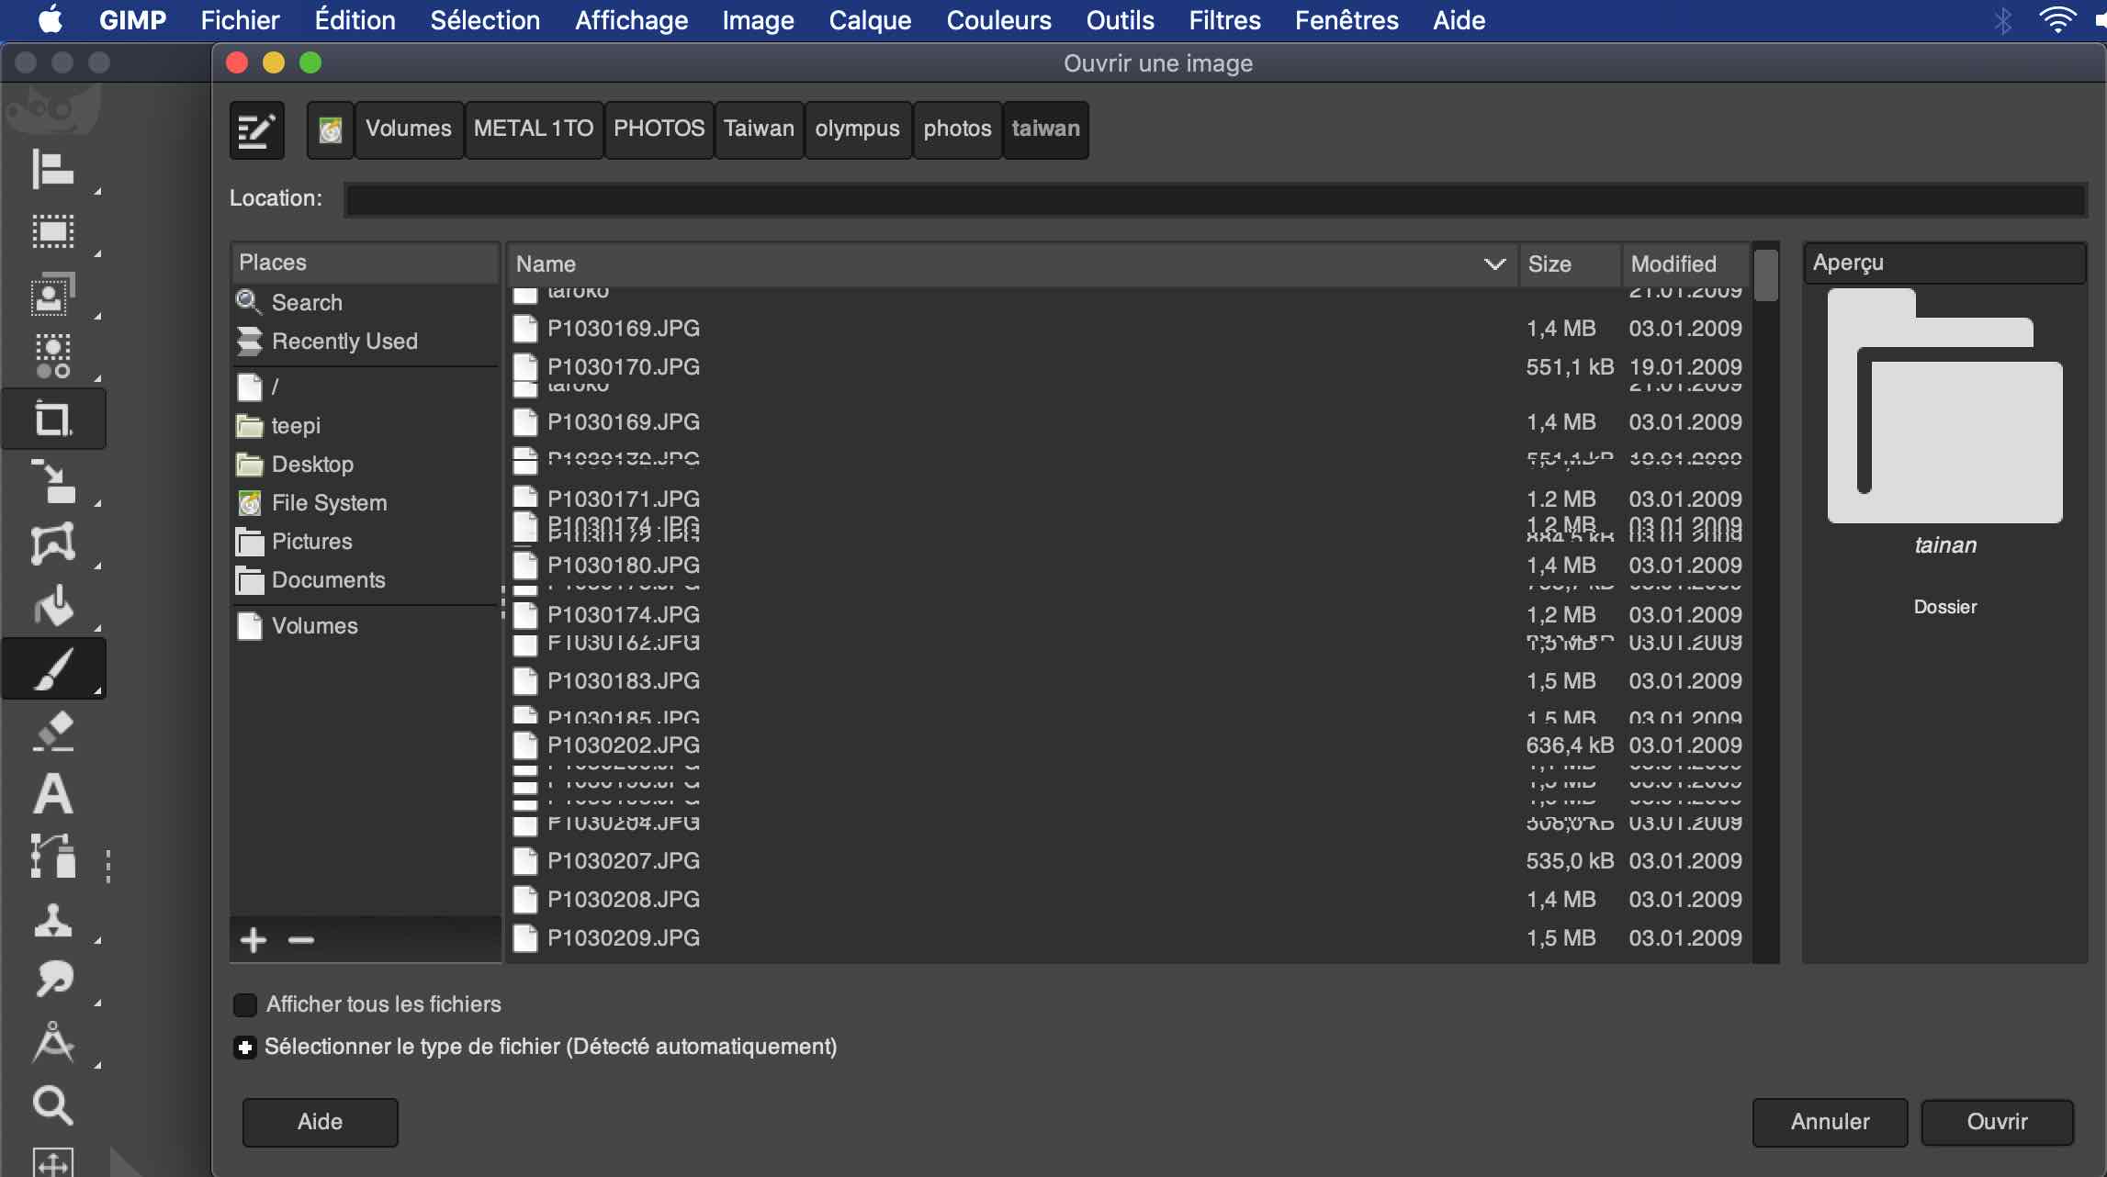Select the Bucket Fill tool
The width and height of the screenshot is (2107, 1177).
[52, 607]
